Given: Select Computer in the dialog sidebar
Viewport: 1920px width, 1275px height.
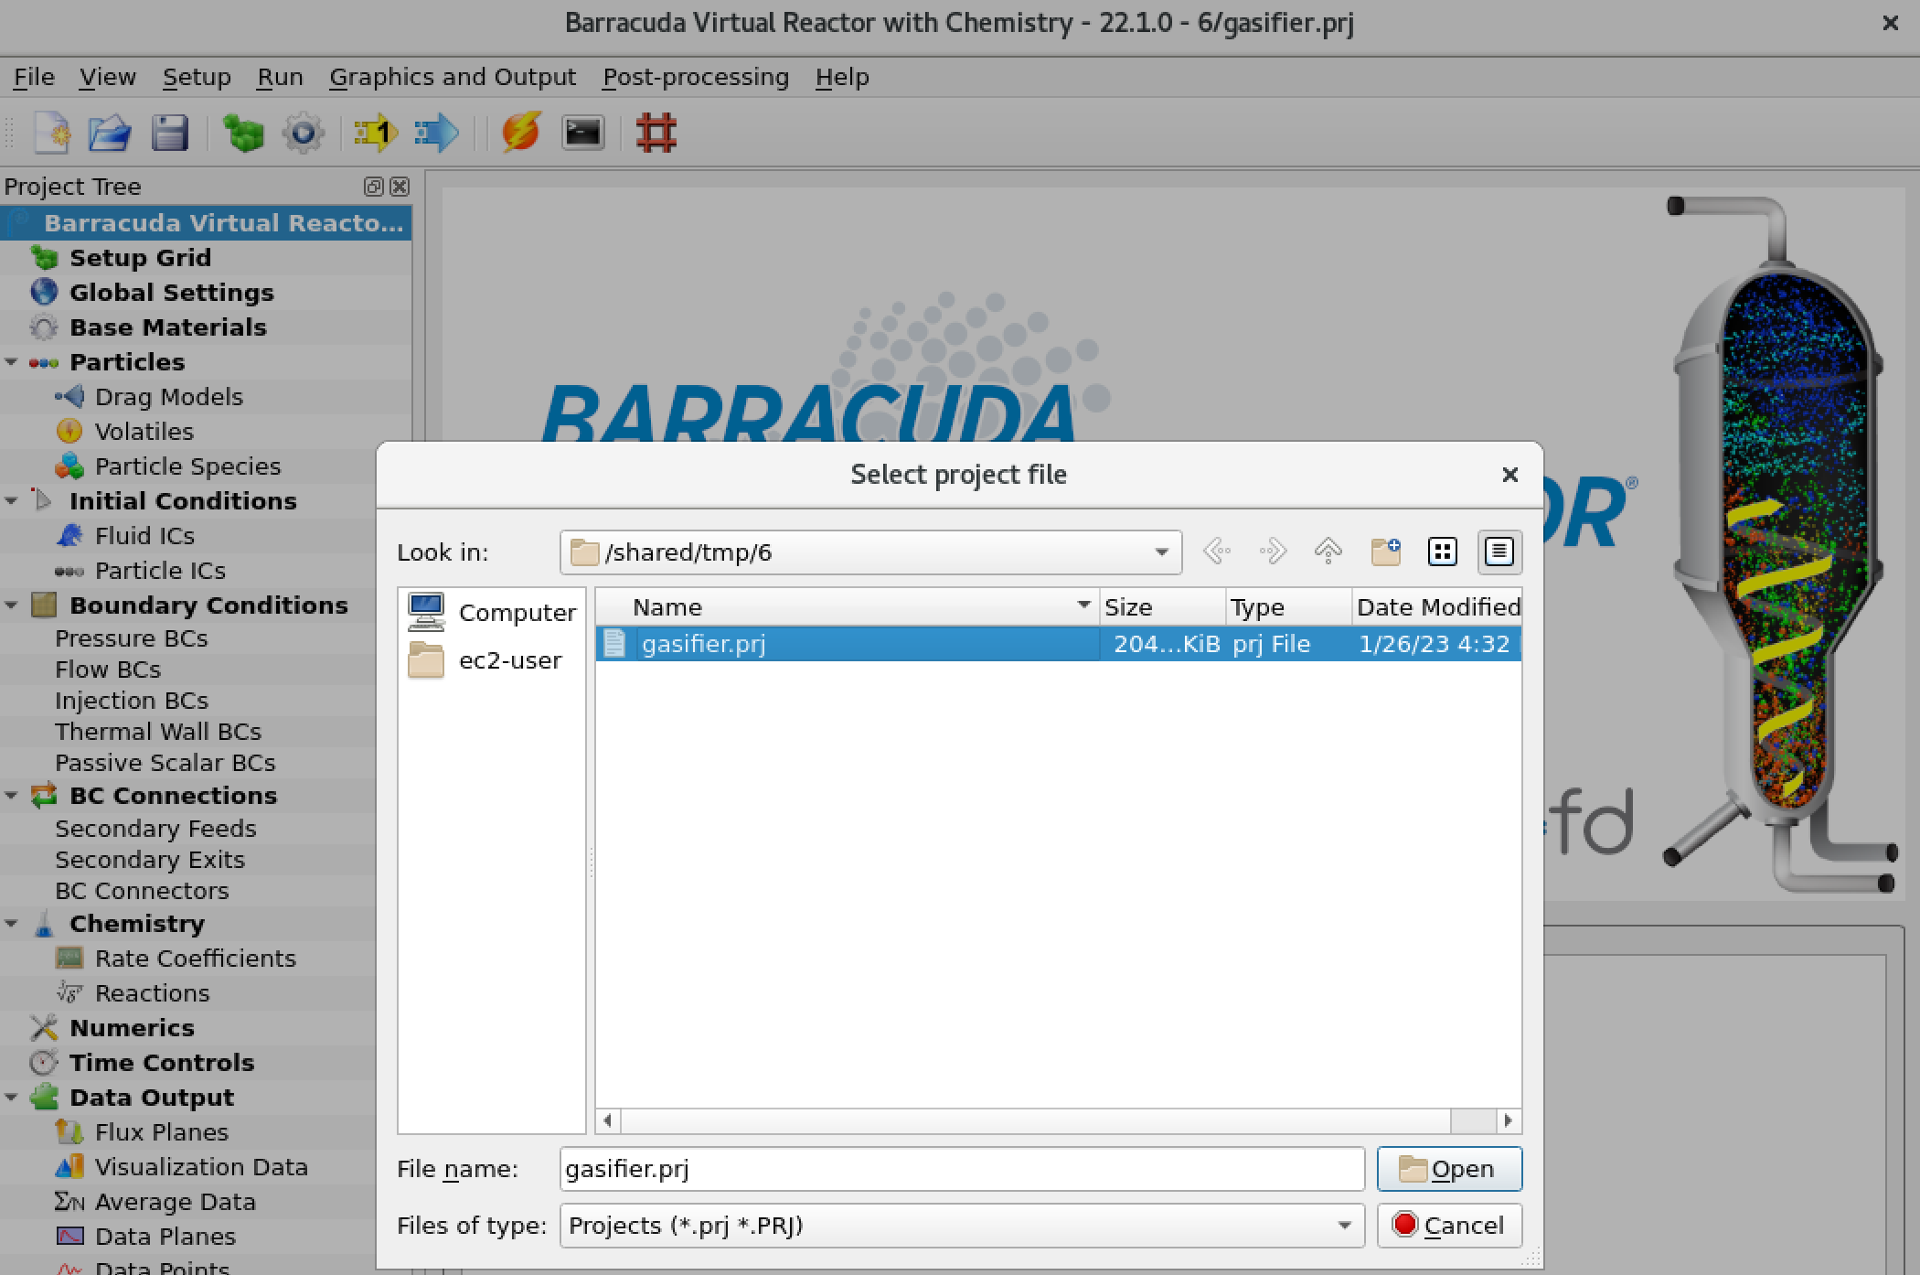Looking at the screenshot, I should tap(492, 612).
